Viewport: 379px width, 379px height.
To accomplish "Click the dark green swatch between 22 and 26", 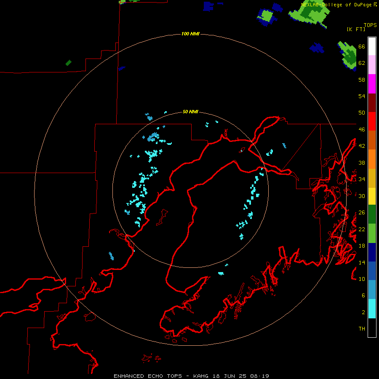I will (x=372, y=214).
